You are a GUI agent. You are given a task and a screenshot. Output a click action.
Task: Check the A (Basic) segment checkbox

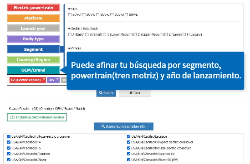pyautogui.click(x=70, y=34)
